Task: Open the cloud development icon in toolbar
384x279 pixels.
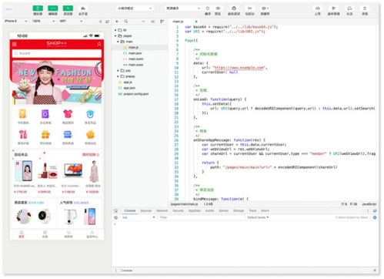Action: pyautogui.click(x=83, y=8)
